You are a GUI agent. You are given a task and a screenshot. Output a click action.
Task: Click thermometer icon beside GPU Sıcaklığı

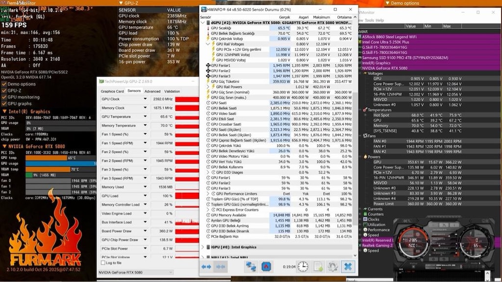click(x=208, y=28)
